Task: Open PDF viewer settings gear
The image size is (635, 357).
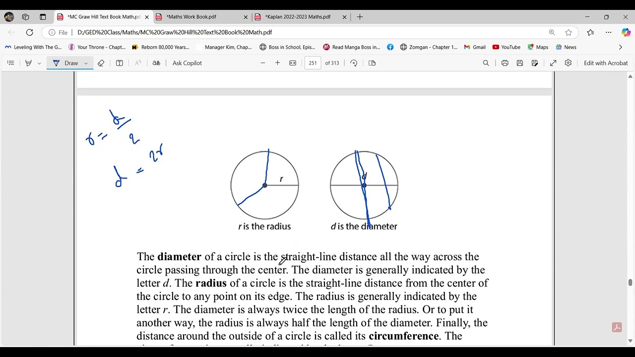Action: pos(568,63)
